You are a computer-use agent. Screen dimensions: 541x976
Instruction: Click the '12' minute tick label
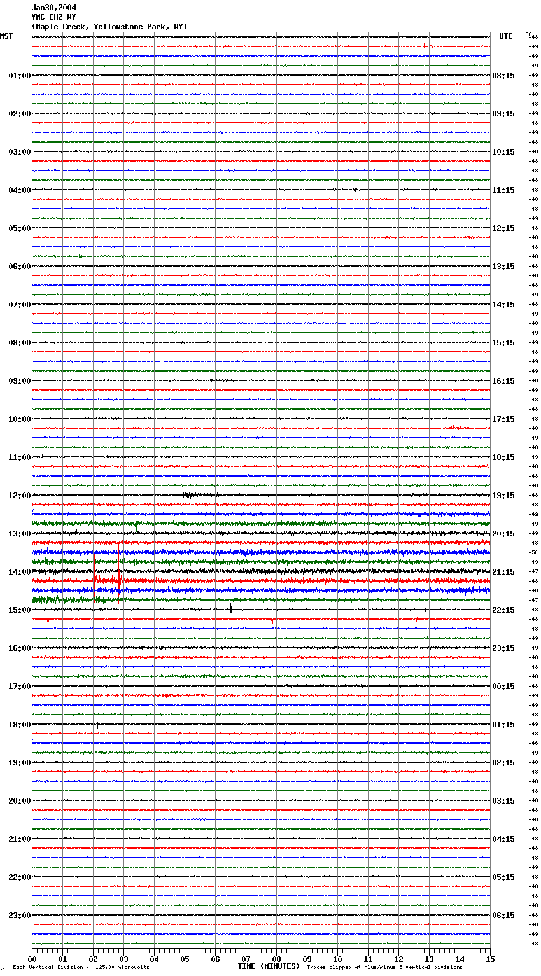(x=399, y=959)
